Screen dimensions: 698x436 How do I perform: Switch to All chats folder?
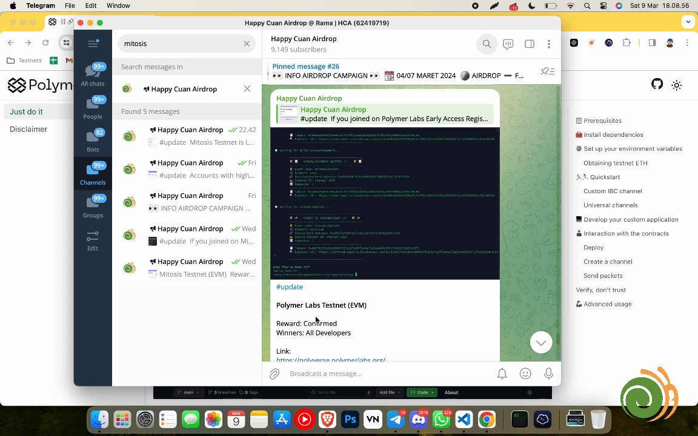[x=93, y=75]
